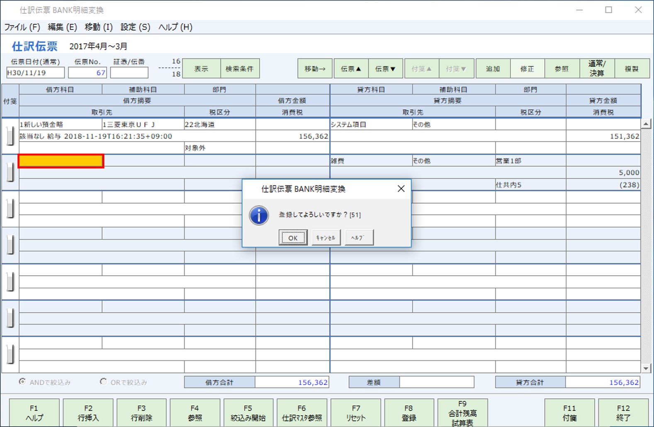Screen dimensions: 654x427
Task: Click F5 絞込み開始 filter button
Action: (x=248, y=413)
